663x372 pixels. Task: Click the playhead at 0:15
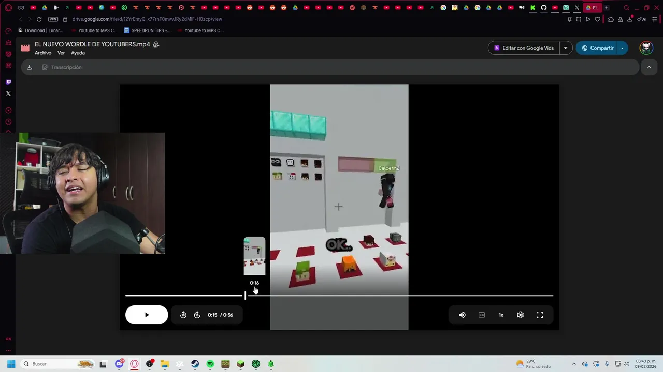click(245, 296)
